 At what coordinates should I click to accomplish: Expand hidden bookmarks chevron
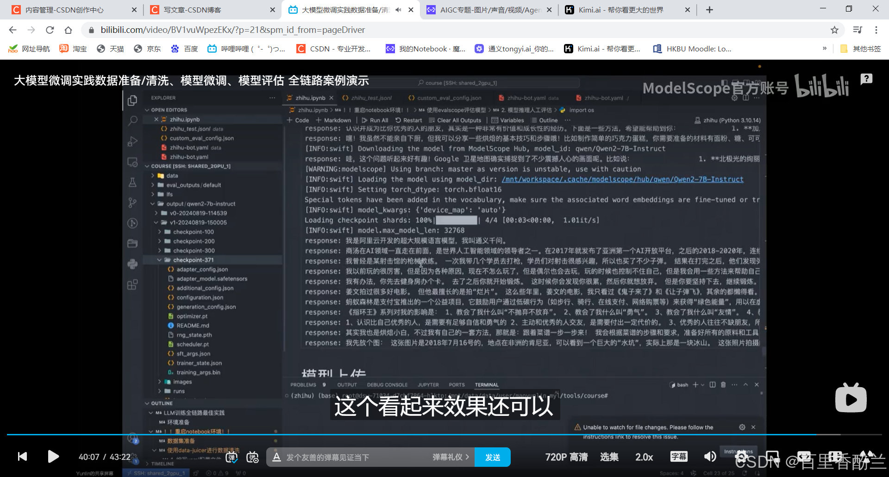(x=824, y=48)
